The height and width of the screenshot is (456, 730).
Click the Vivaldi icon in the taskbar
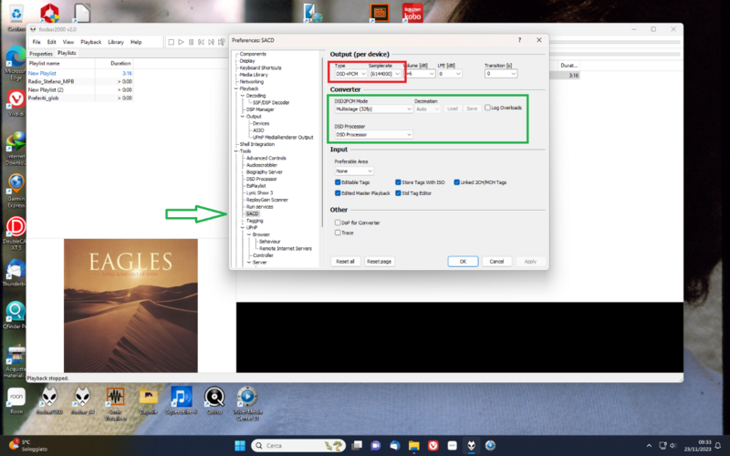(x=433, y=445)
